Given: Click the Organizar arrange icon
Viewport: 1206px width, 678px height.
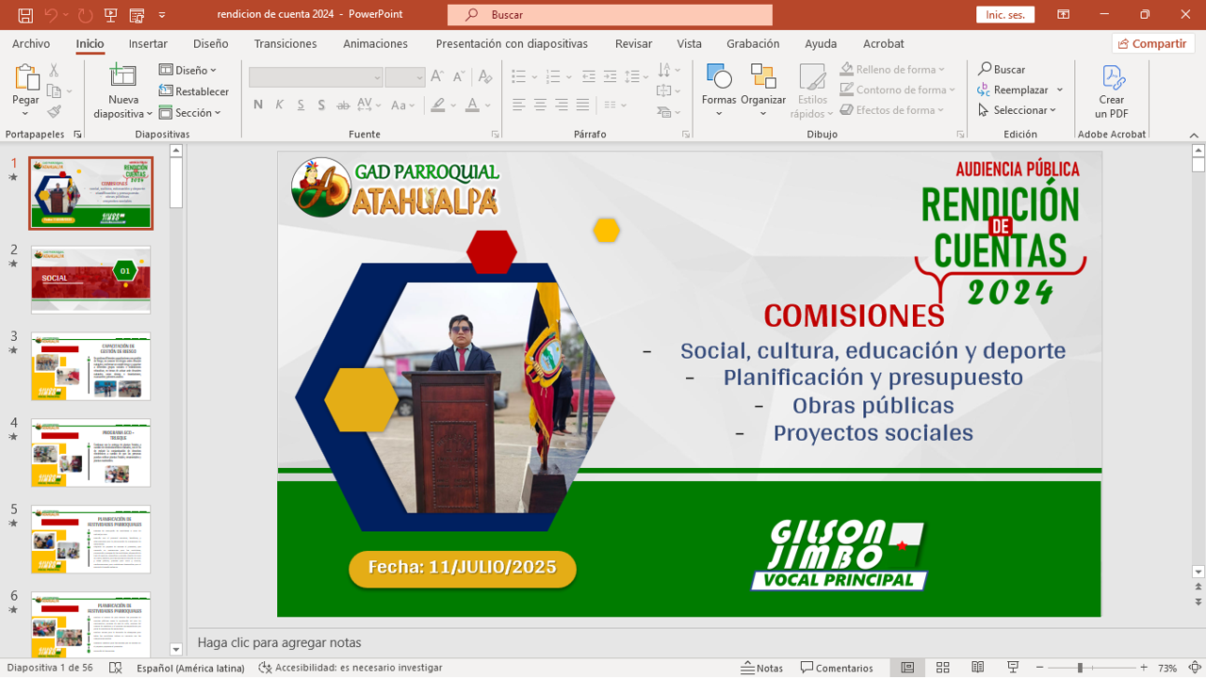Looking at the screenshot, I should pyautogui.click(x=763, y=79).
